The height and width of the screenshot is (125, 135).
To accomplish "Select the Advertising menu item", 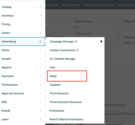I will 22,41.
